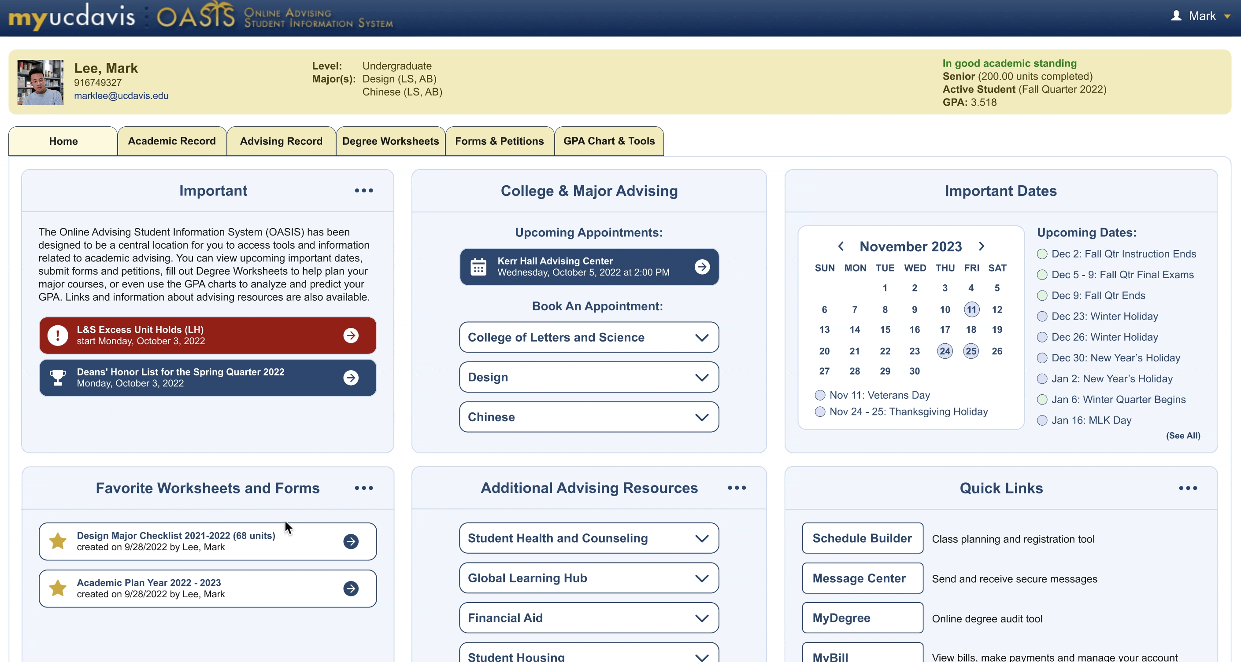This screenshot has width=1241, height=662.
Task: Toggle the Veterans Day radio button Nov 11
Action: 819,394
